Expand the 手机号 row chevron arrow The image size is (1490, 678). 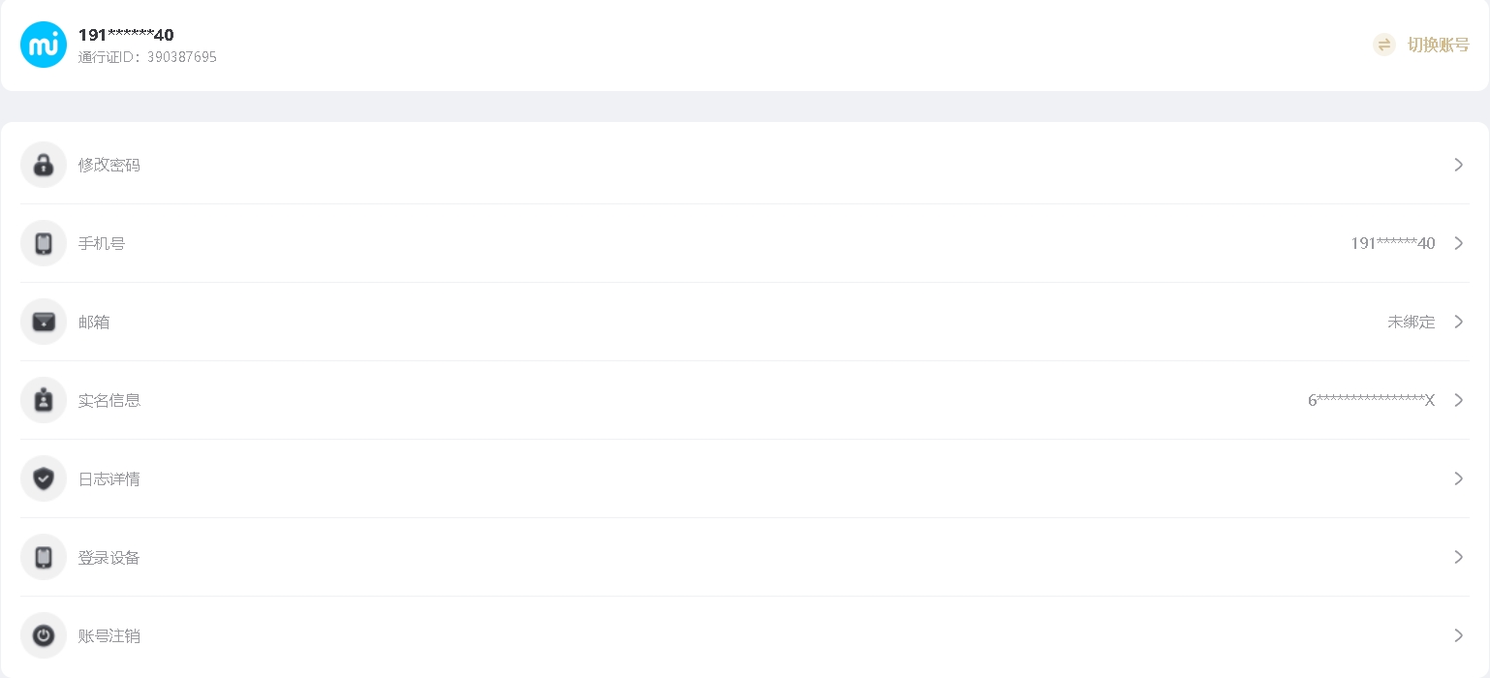click(1458, 243)
